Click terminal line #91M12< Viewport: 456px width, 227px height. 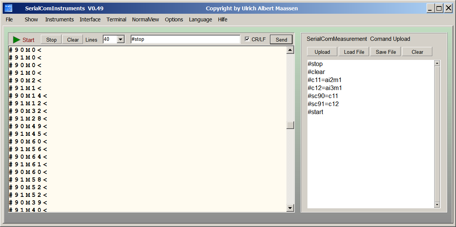28,103
